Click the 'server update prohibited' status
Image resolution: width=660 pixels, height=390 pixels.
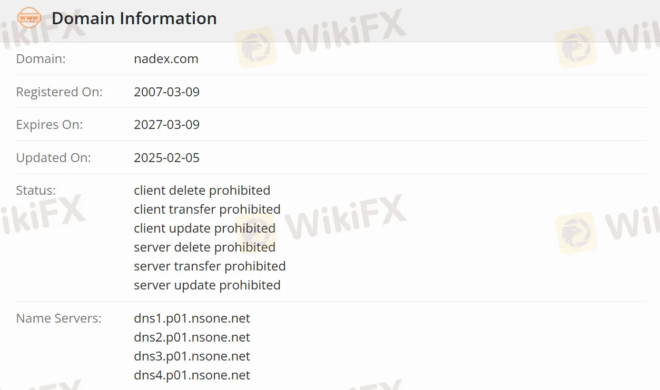click(207, 285)
